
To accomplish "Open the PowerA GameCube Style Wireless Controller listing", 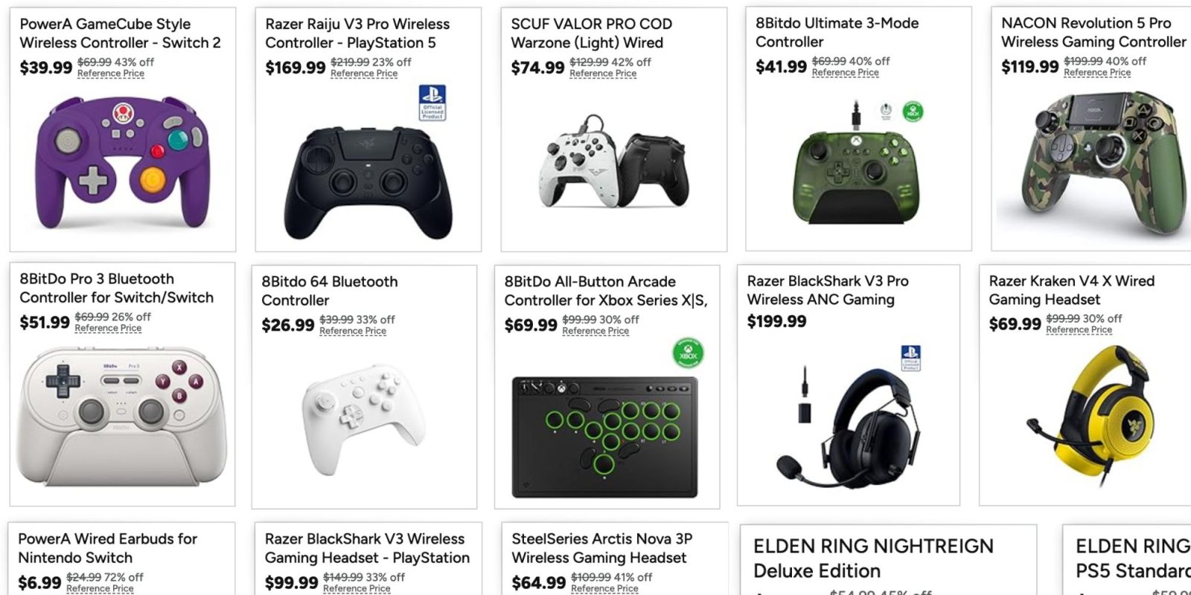I will point(118,33).
